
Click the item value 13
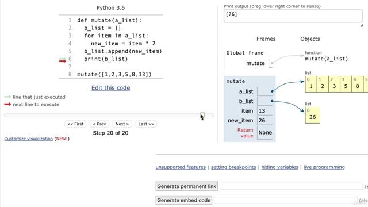point(262,111)
